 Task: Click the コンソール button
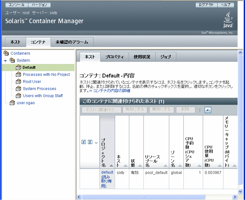[x=16, y=5]
